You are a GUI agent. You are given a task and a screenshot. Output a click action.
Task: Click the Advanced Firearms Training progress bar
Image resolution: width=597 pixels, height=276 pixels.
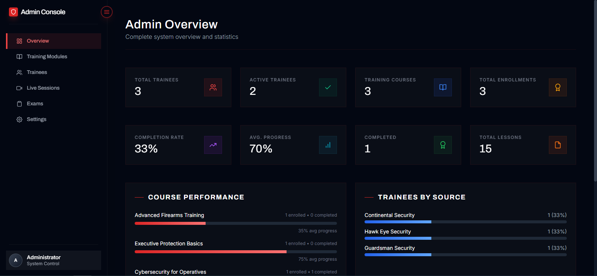coord(235,223)
